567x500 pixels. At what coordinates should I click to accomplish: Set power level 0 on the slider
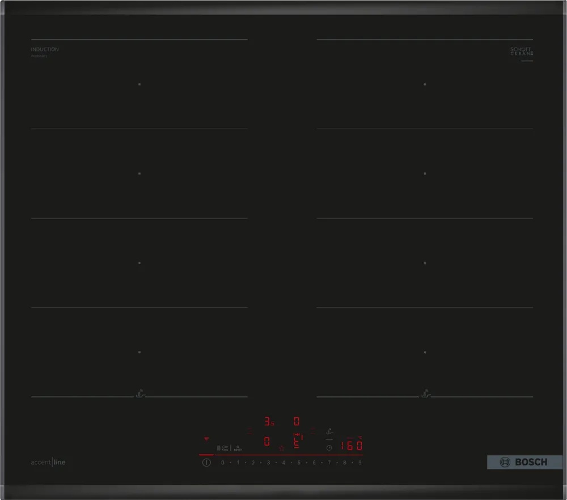223,463
